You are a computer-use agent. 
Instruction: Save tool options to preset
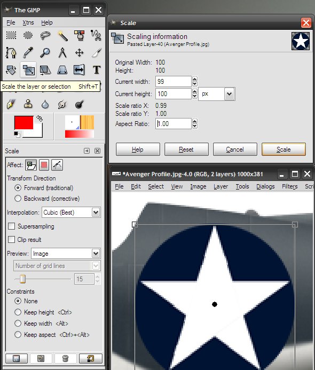[16, 358]
